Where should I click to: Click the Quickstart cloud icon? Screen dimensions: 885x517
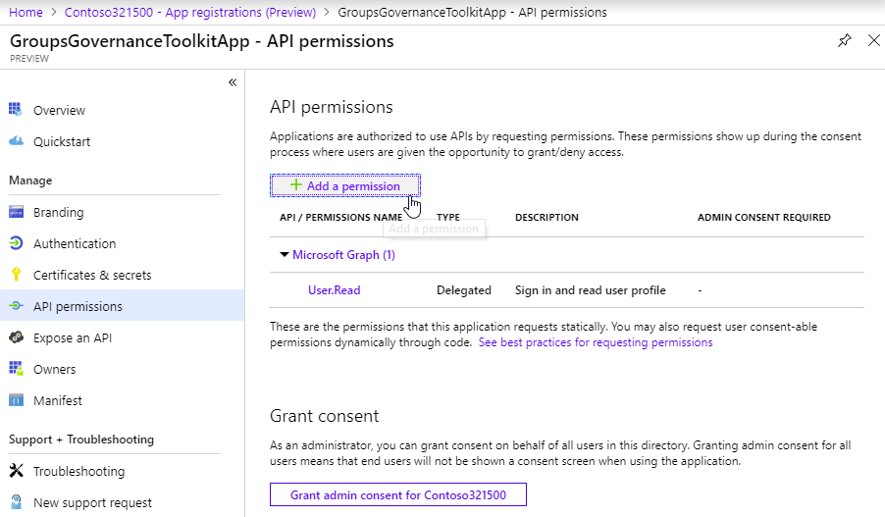[x=16, y=141]
